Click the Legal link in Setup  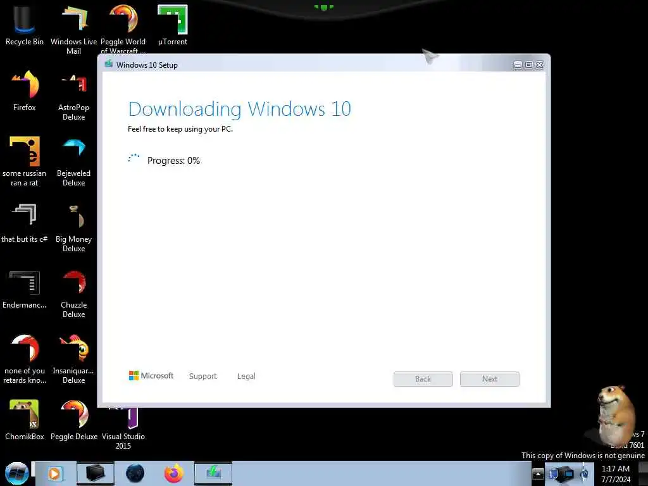tap(246, 377)
